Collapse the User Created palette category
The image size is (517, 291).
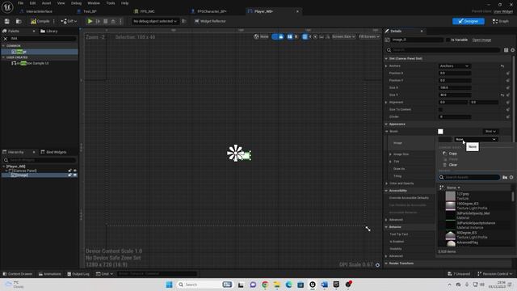[x=3, y=57]
